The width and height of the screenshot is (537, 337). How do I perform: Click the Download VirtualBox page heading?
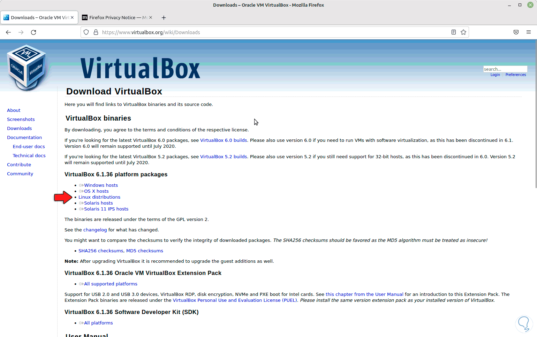point(114,91)
